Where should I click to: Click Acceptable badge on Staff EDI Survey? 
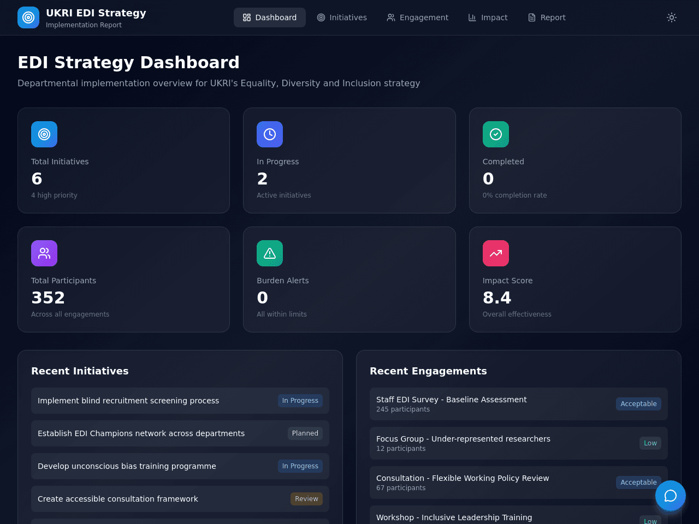click(638, 404)
